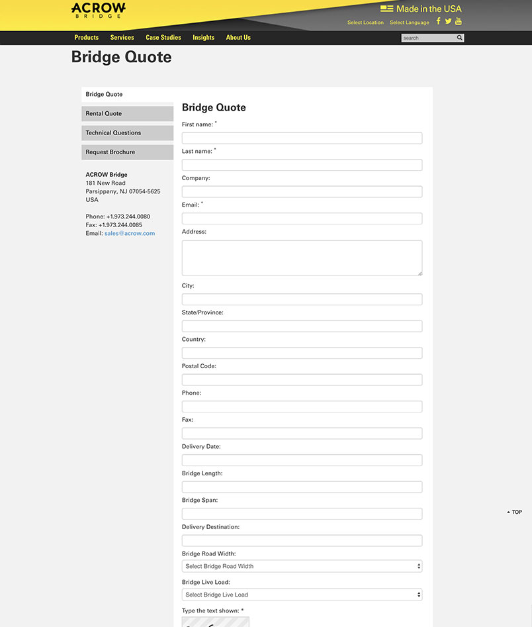Viewport: 532px width, 627px height.
Task: Expand Bridge Live Load dropdown
Action: [x=302, y=595]
